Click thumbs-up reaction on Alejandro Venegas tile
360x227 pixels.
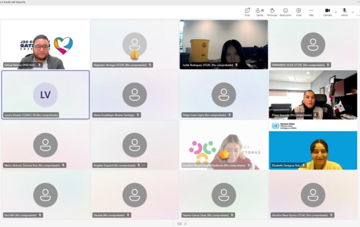point(135,55)
